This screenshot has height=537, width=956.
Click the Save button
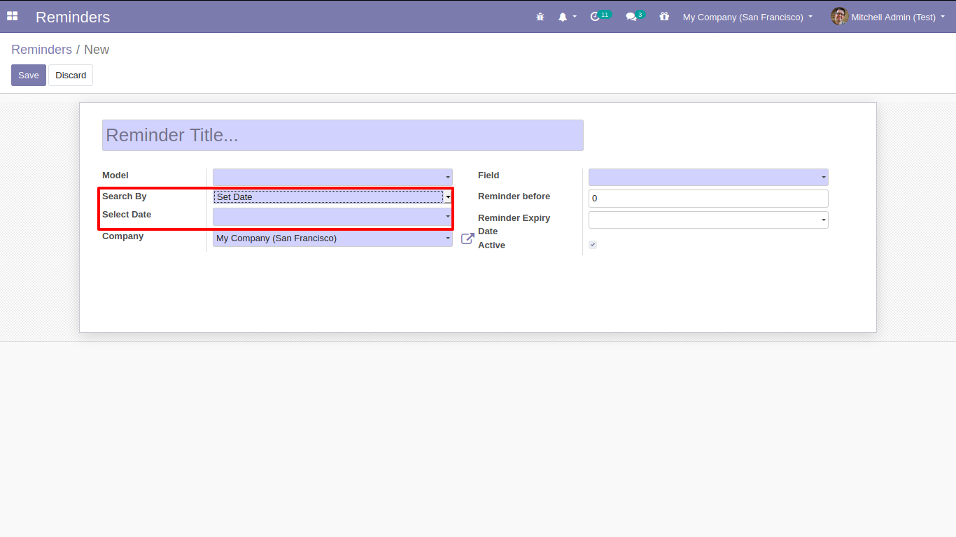tap(29, 76)
